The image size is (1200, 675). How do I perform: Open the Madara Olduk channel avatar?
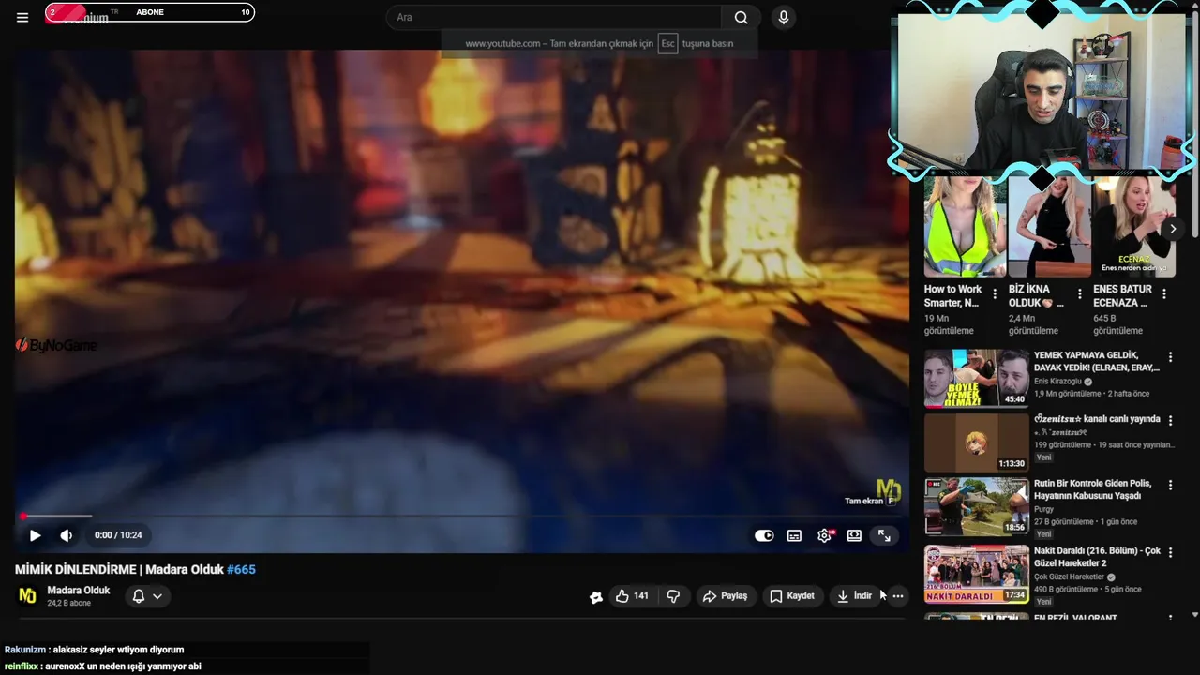point(28,595)
